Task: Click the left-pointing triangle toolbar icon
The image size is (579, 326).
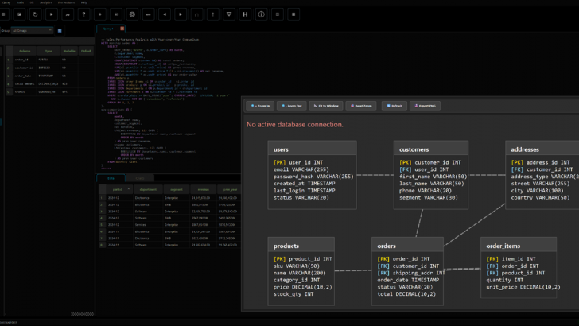Action: point(164,14)
